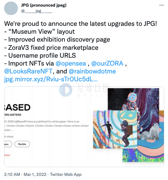This screenshot has width=168, height=180.
Task: Click the 2:10 AM · Mar 1, 2022 timestamp
Action: (25, 174)
